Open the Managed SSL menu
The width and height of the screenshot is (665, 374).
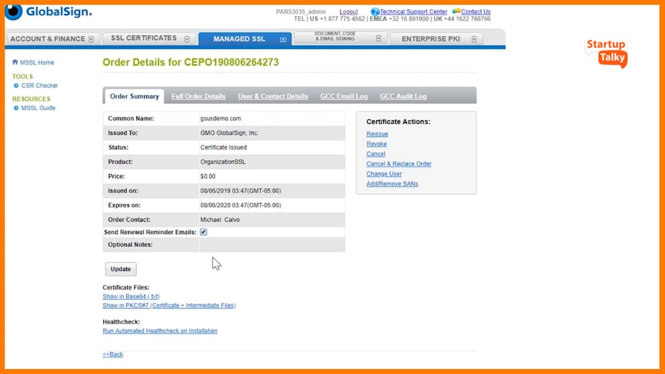click(245, 39)
